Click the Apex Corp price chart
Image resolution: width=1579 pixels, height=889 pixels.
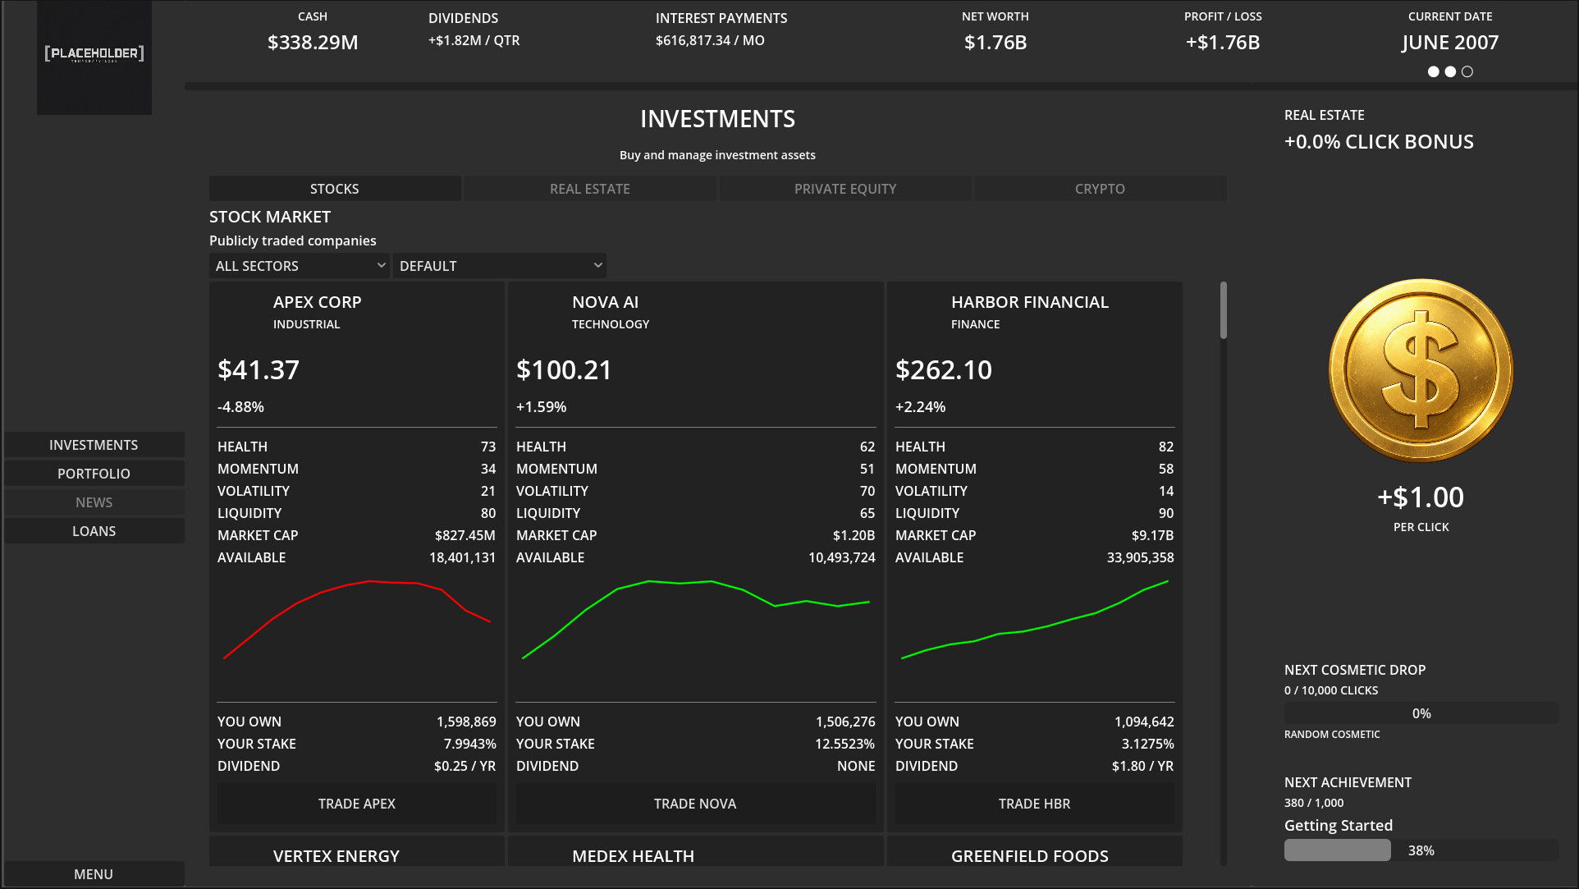coord(357,620)
